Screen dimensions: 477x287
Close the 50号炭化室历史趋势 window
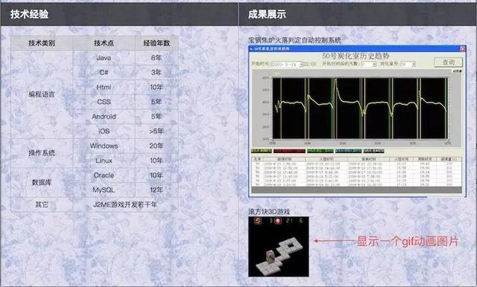(462, 48)
